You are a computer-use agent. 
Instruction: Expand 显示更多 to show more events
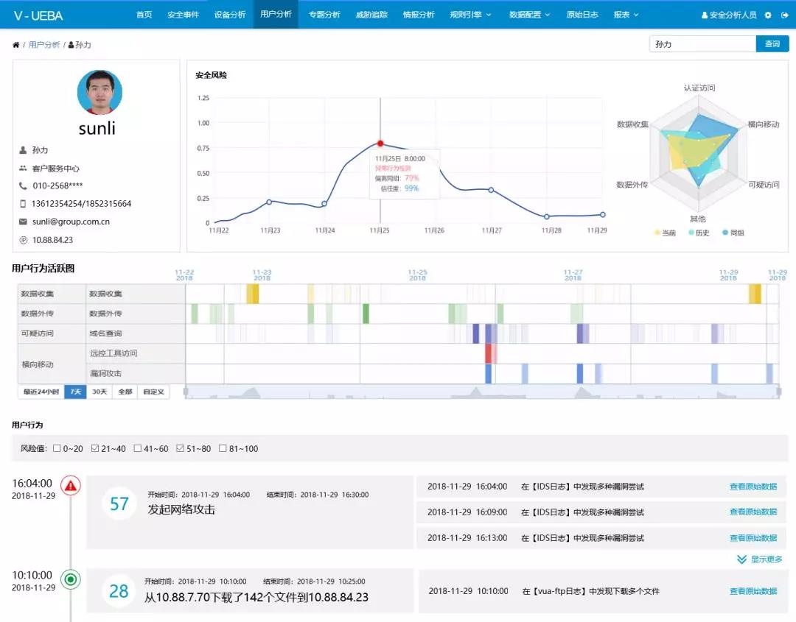pyautogui.click(x=760, y=559)
